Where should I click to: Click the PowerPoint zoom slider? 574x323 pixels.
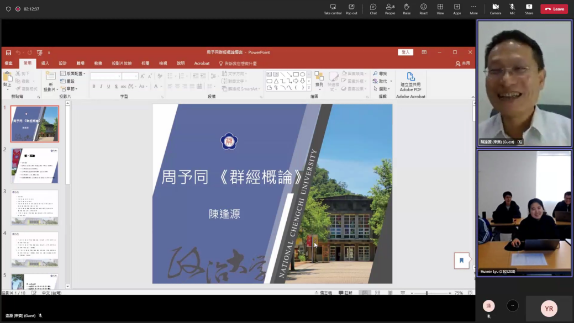431,293
